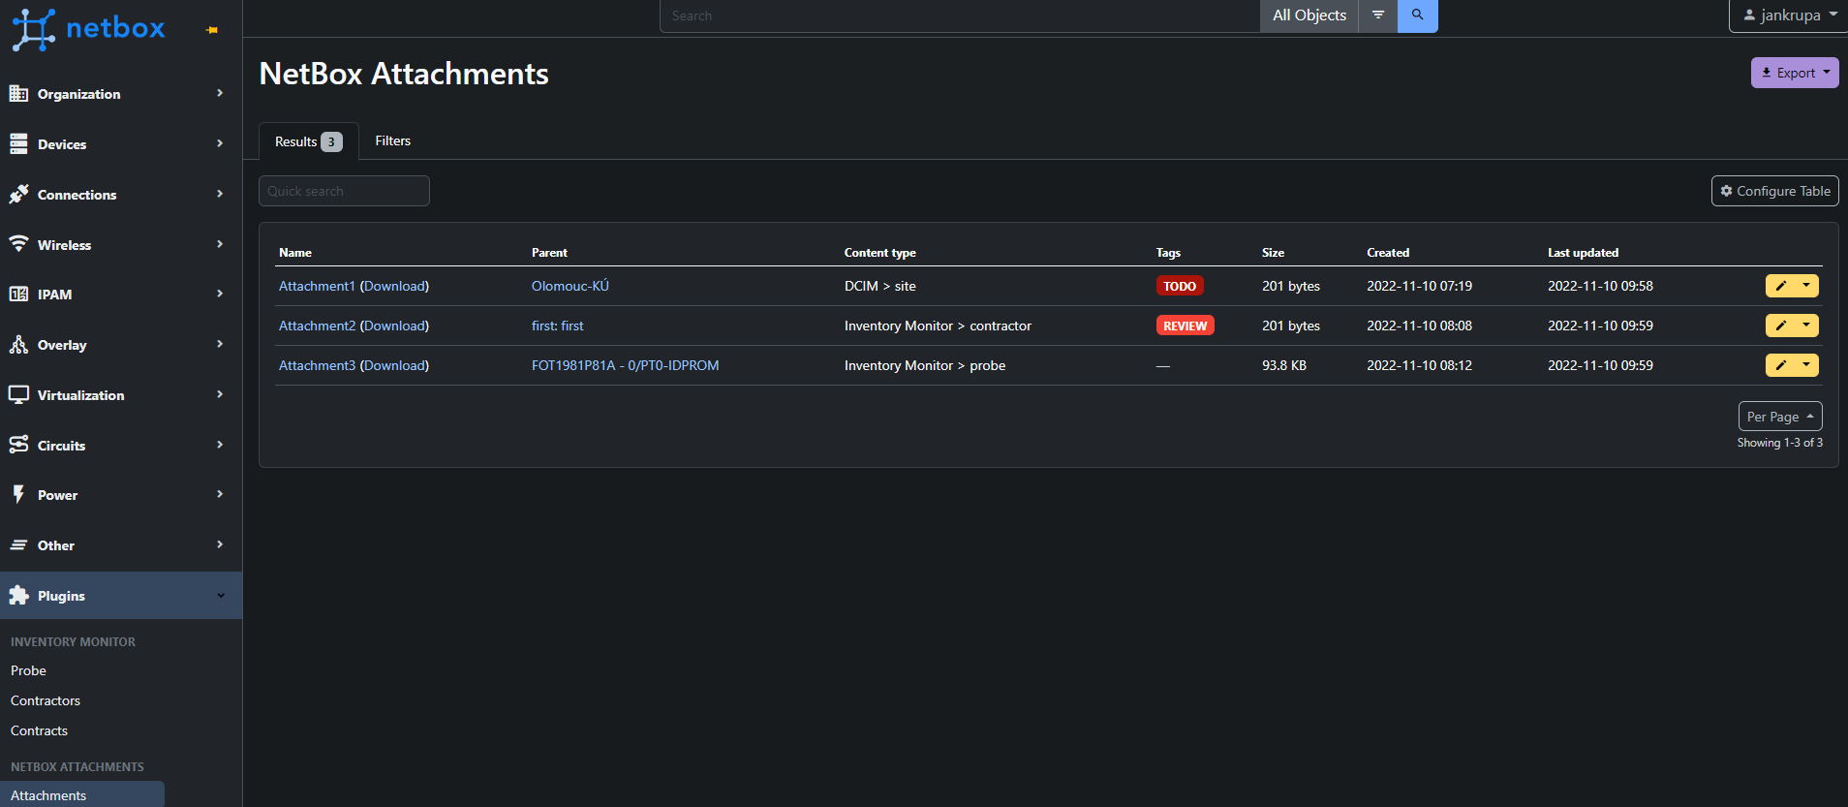
Task: Click the Power lightning bolt icon
Action: coord(18,494)
